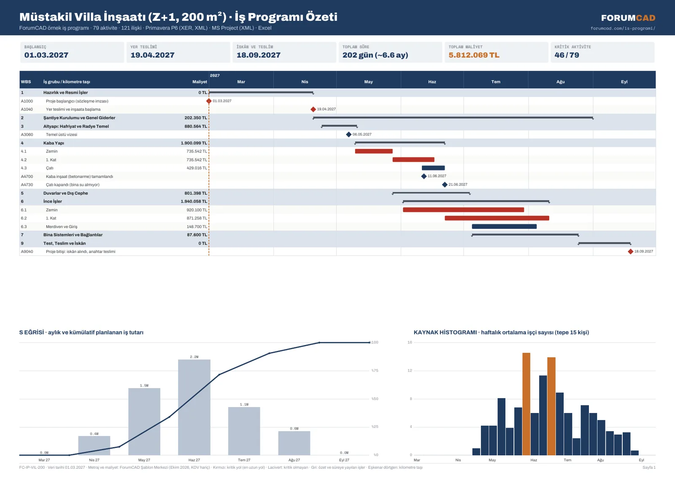Click the tallest orange histogram bar
The height and width of the screenshot is (478, 675).
coord(526,404)
